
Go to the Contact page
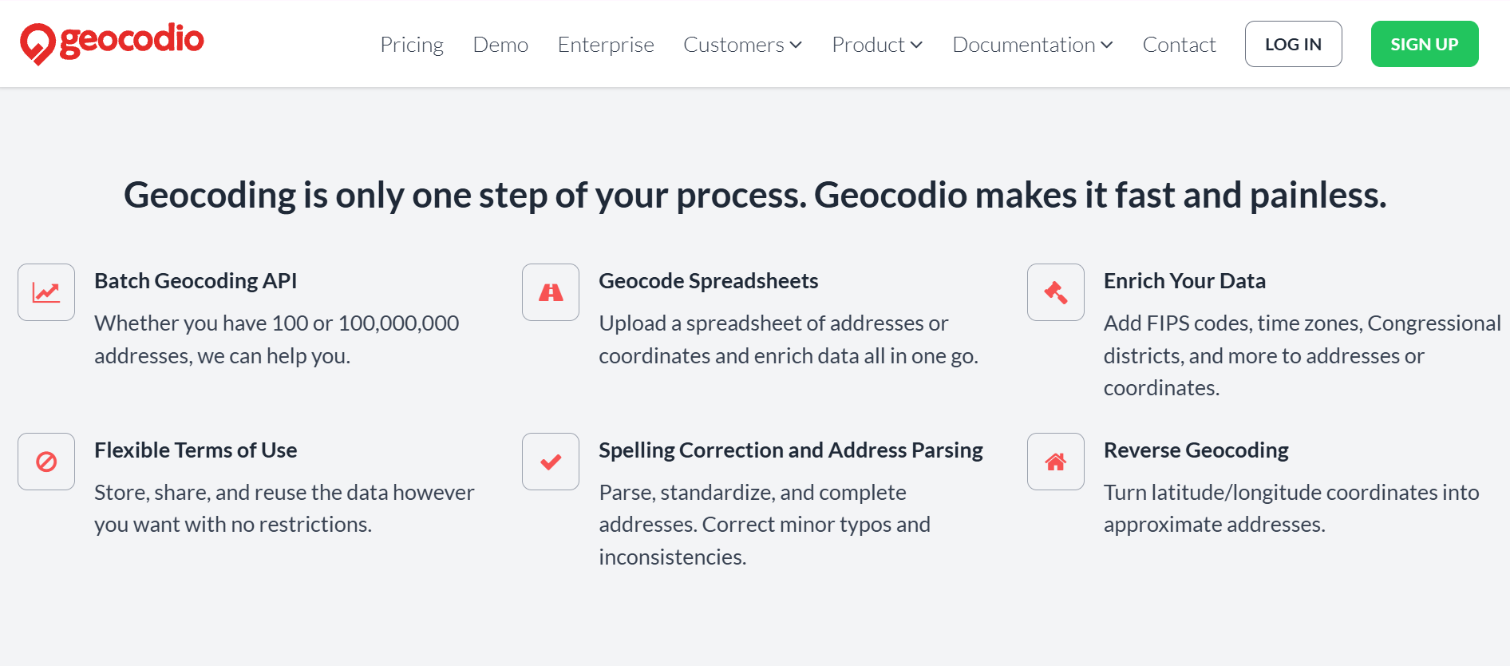1179,45
